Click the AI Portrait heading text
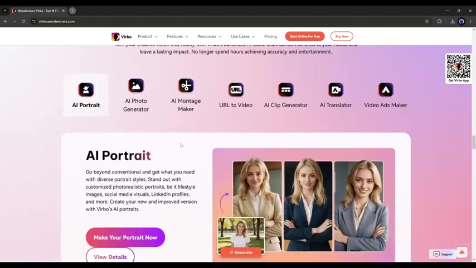 click(x=118, y=155)
